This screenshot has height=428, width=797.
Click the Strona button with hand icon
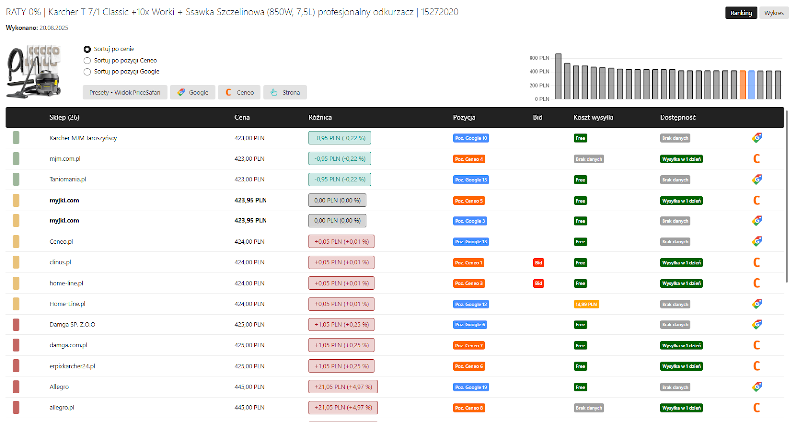pyautogui.click(x=285, y=92)
